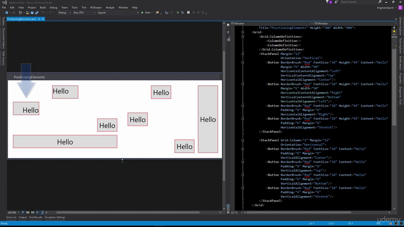Image resolution: width=404 pixels, height=227 pixels.
Task: Click the swap panes arrows icon
Action: tap(228, 32)
